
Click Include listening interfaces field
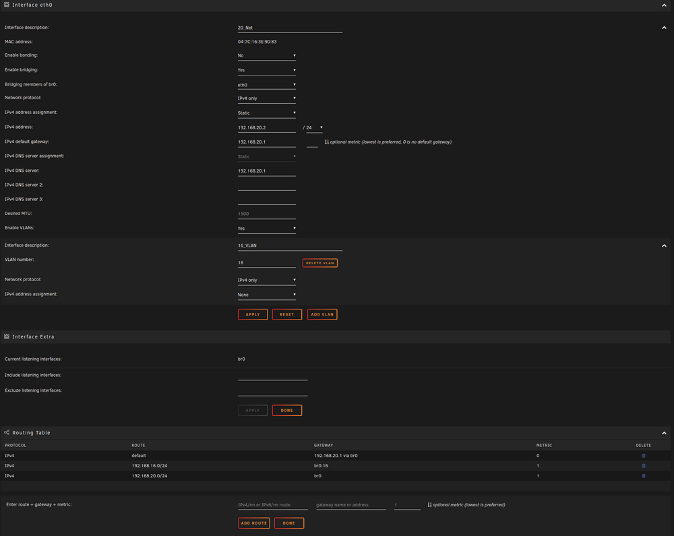tap(272, 376)
